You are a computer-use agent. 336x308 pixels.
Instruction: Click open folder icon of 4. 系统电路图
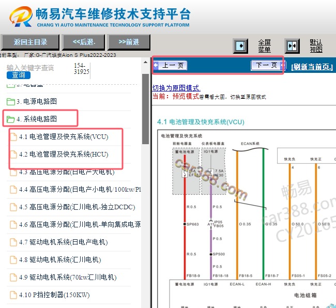[x=11, y=119]
